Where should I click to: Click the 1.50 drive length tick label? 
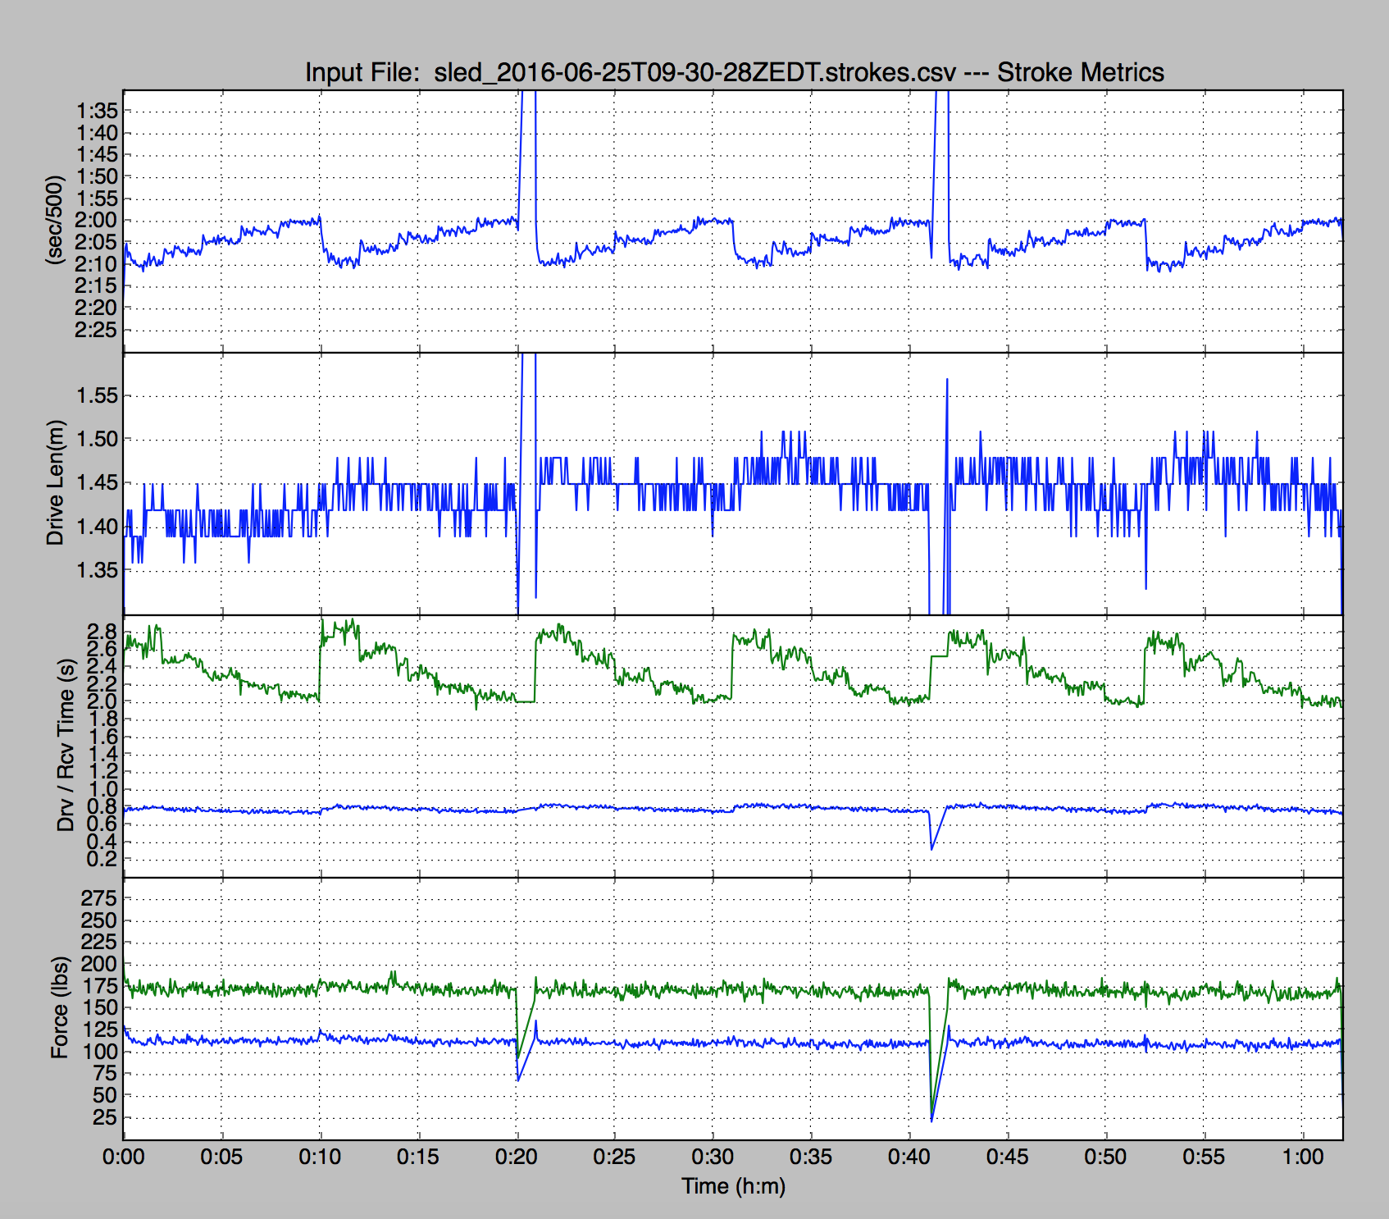click(x=97, y=439)
